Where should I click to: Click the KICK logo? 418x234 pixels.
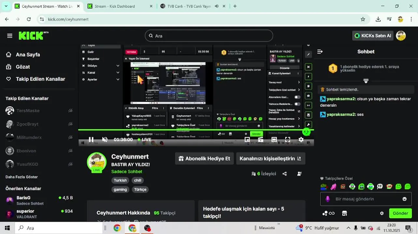pos(33,35)
